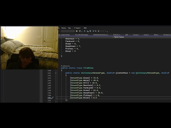Click the River = 9 enum entry
Image resolution: width=171 pixels, height=128 pixels.
71,51
